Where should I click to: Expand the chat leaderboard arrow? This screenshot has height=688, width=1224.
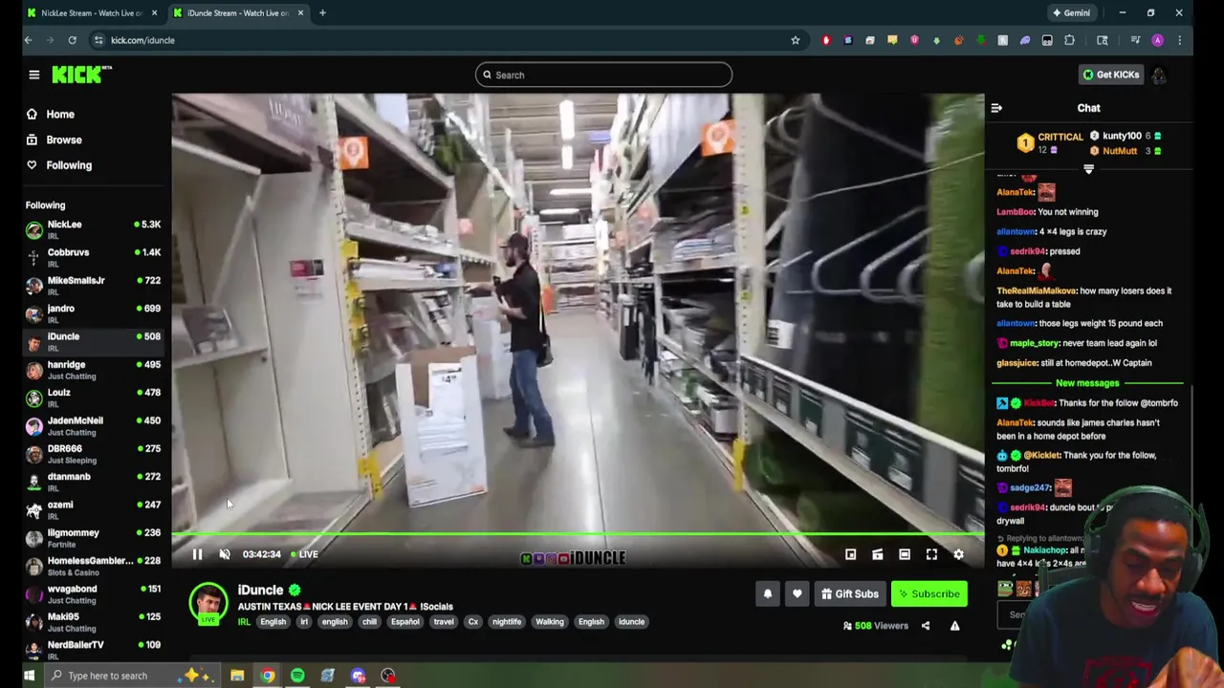(1088, 169)
